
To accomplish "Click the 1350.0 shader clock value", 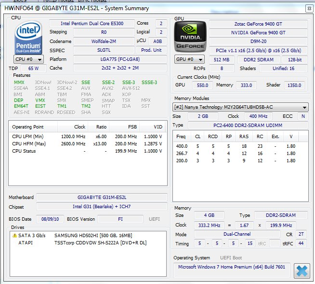I will point(294,85).
